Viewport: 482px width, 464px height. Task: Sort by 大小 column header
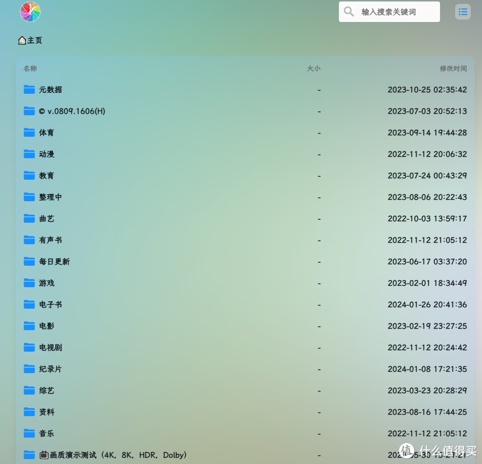(x=313, y=68)
